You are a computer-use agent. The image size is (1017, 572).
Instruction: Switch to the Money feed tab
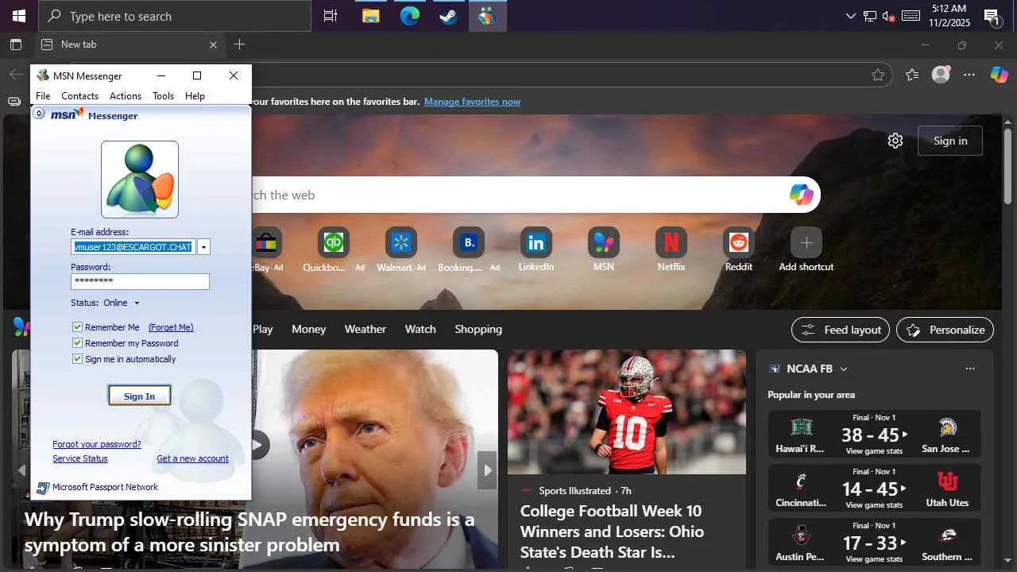[309, 329]
